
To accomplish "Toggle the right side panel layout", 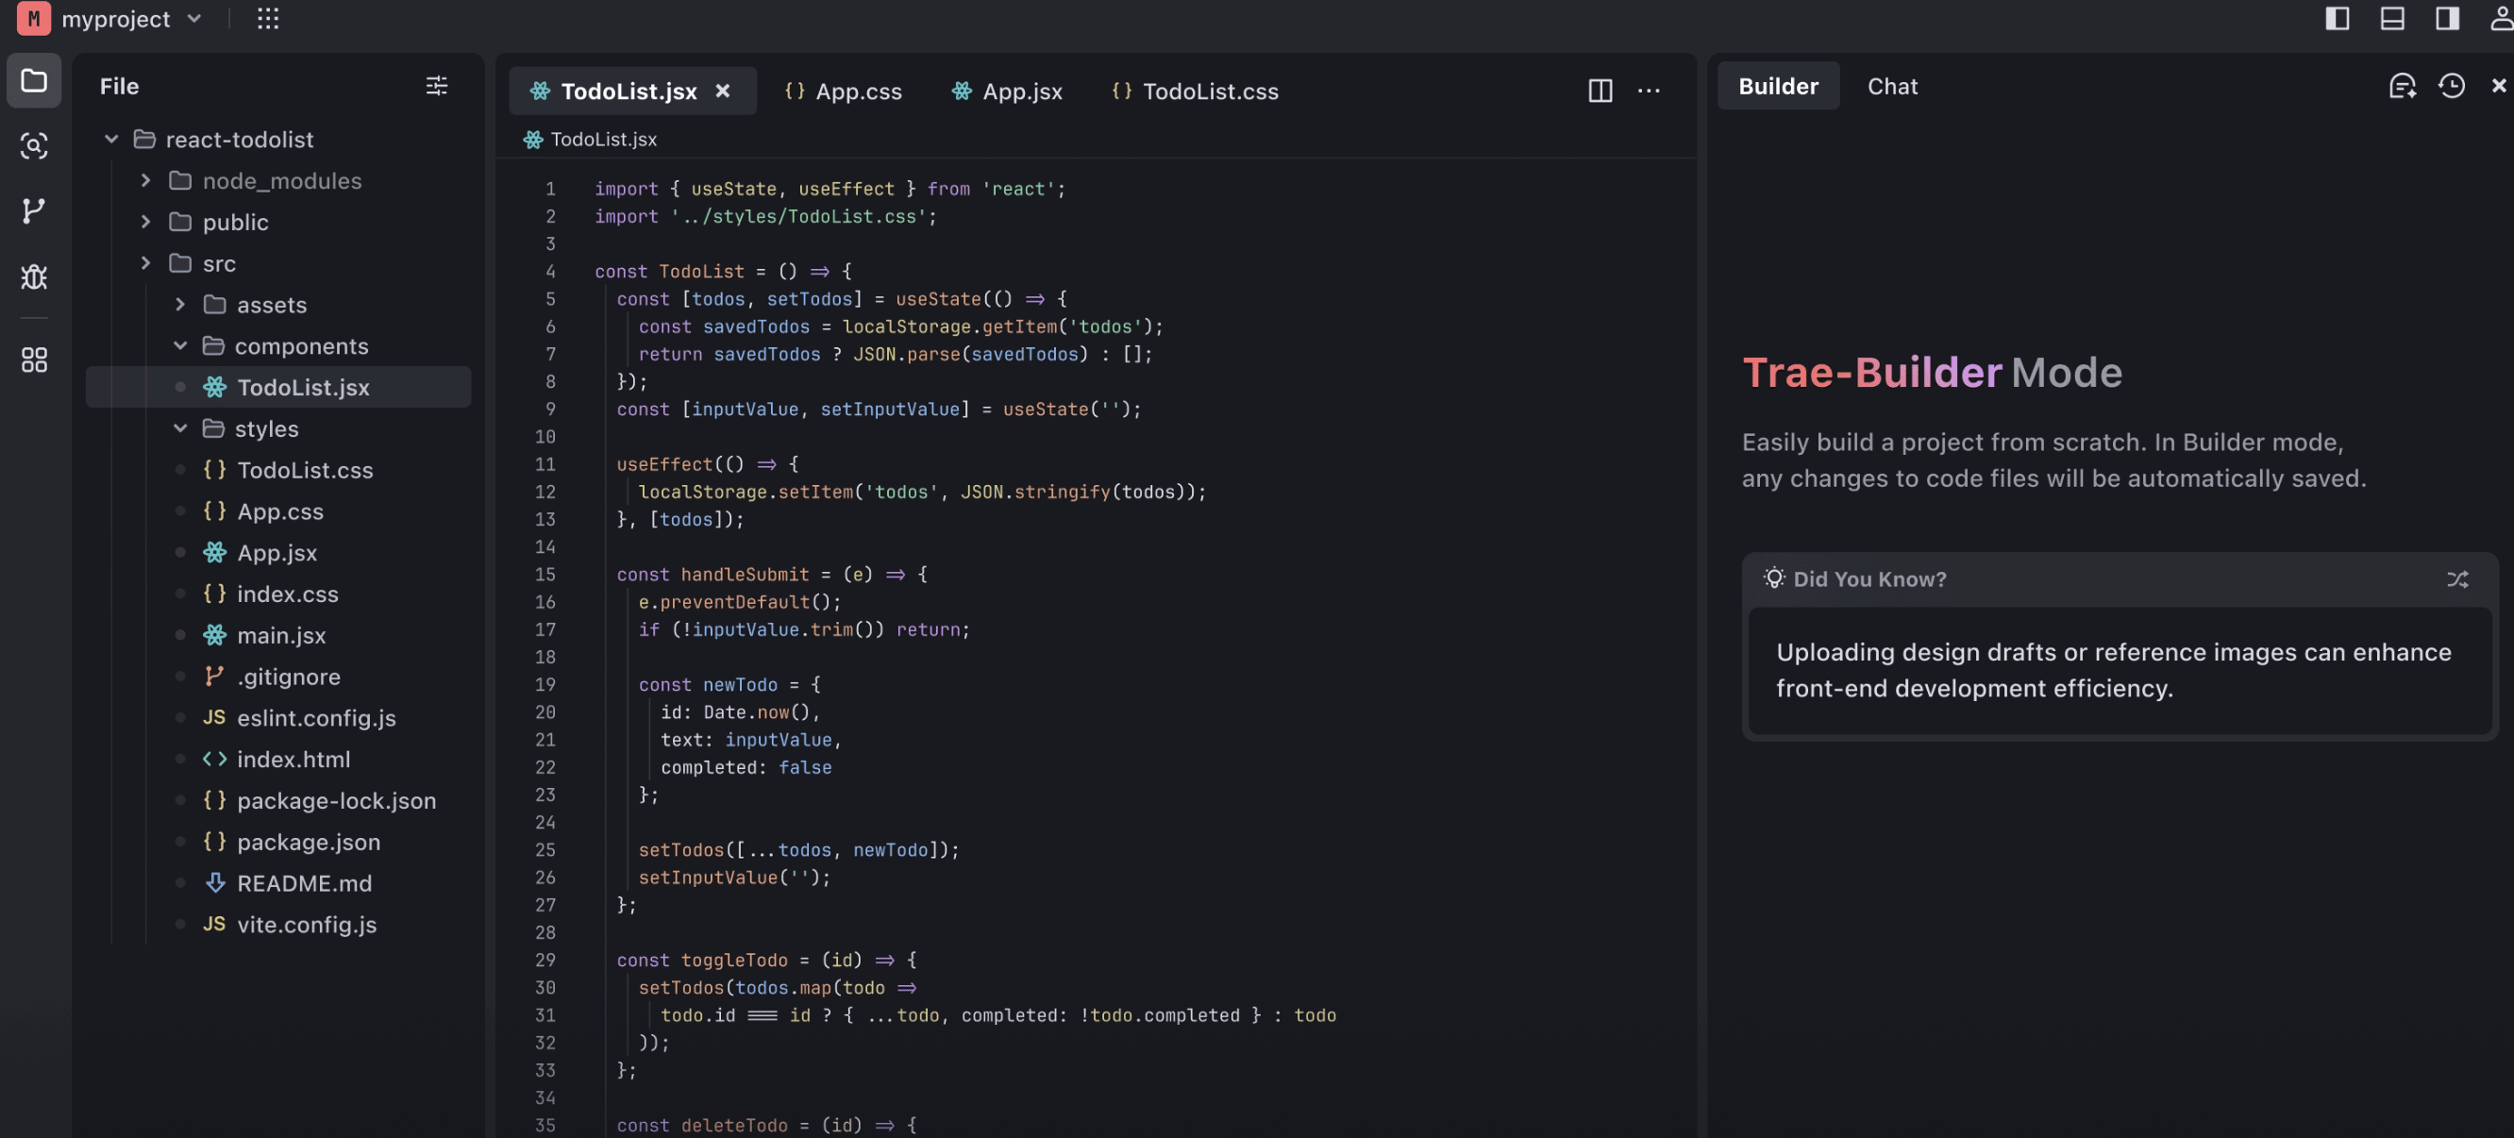I will tap(2447, 19).
